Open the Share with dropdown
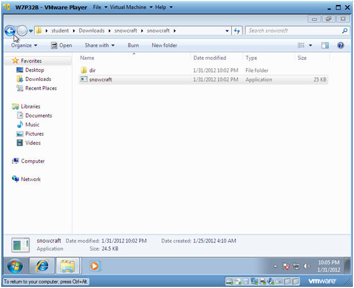Screen dimensions: 354x288 coord(100,46)
